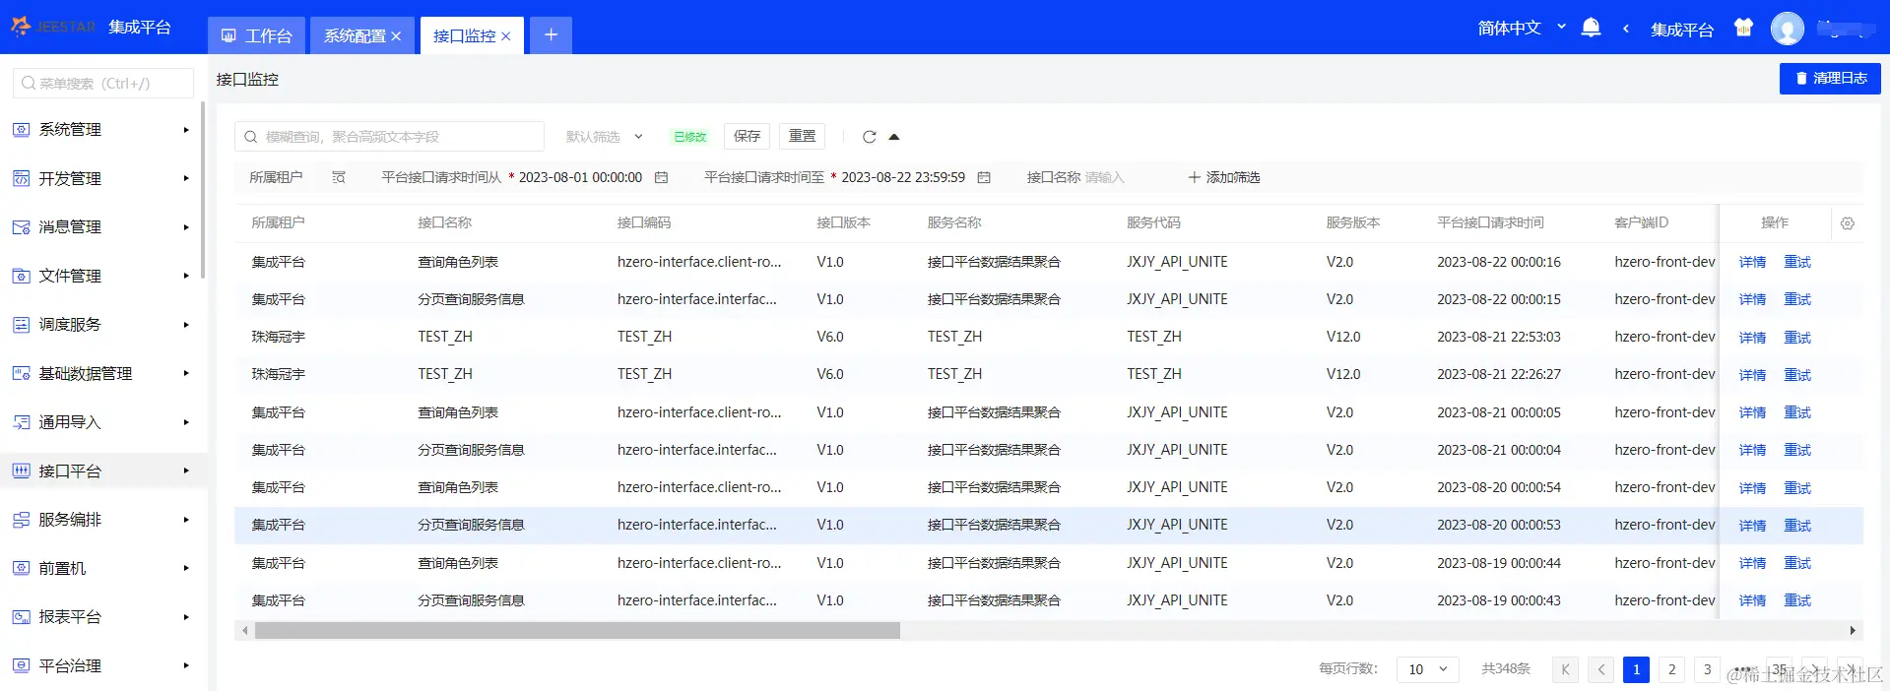Screen dimensions: 1890x691
Task: Expand 调度服务 submenu arrow
Action: [x=186, y=325]
